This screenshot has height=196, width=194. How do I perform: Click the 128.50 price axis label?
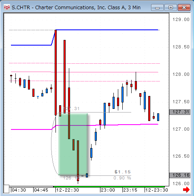[181, 47]
